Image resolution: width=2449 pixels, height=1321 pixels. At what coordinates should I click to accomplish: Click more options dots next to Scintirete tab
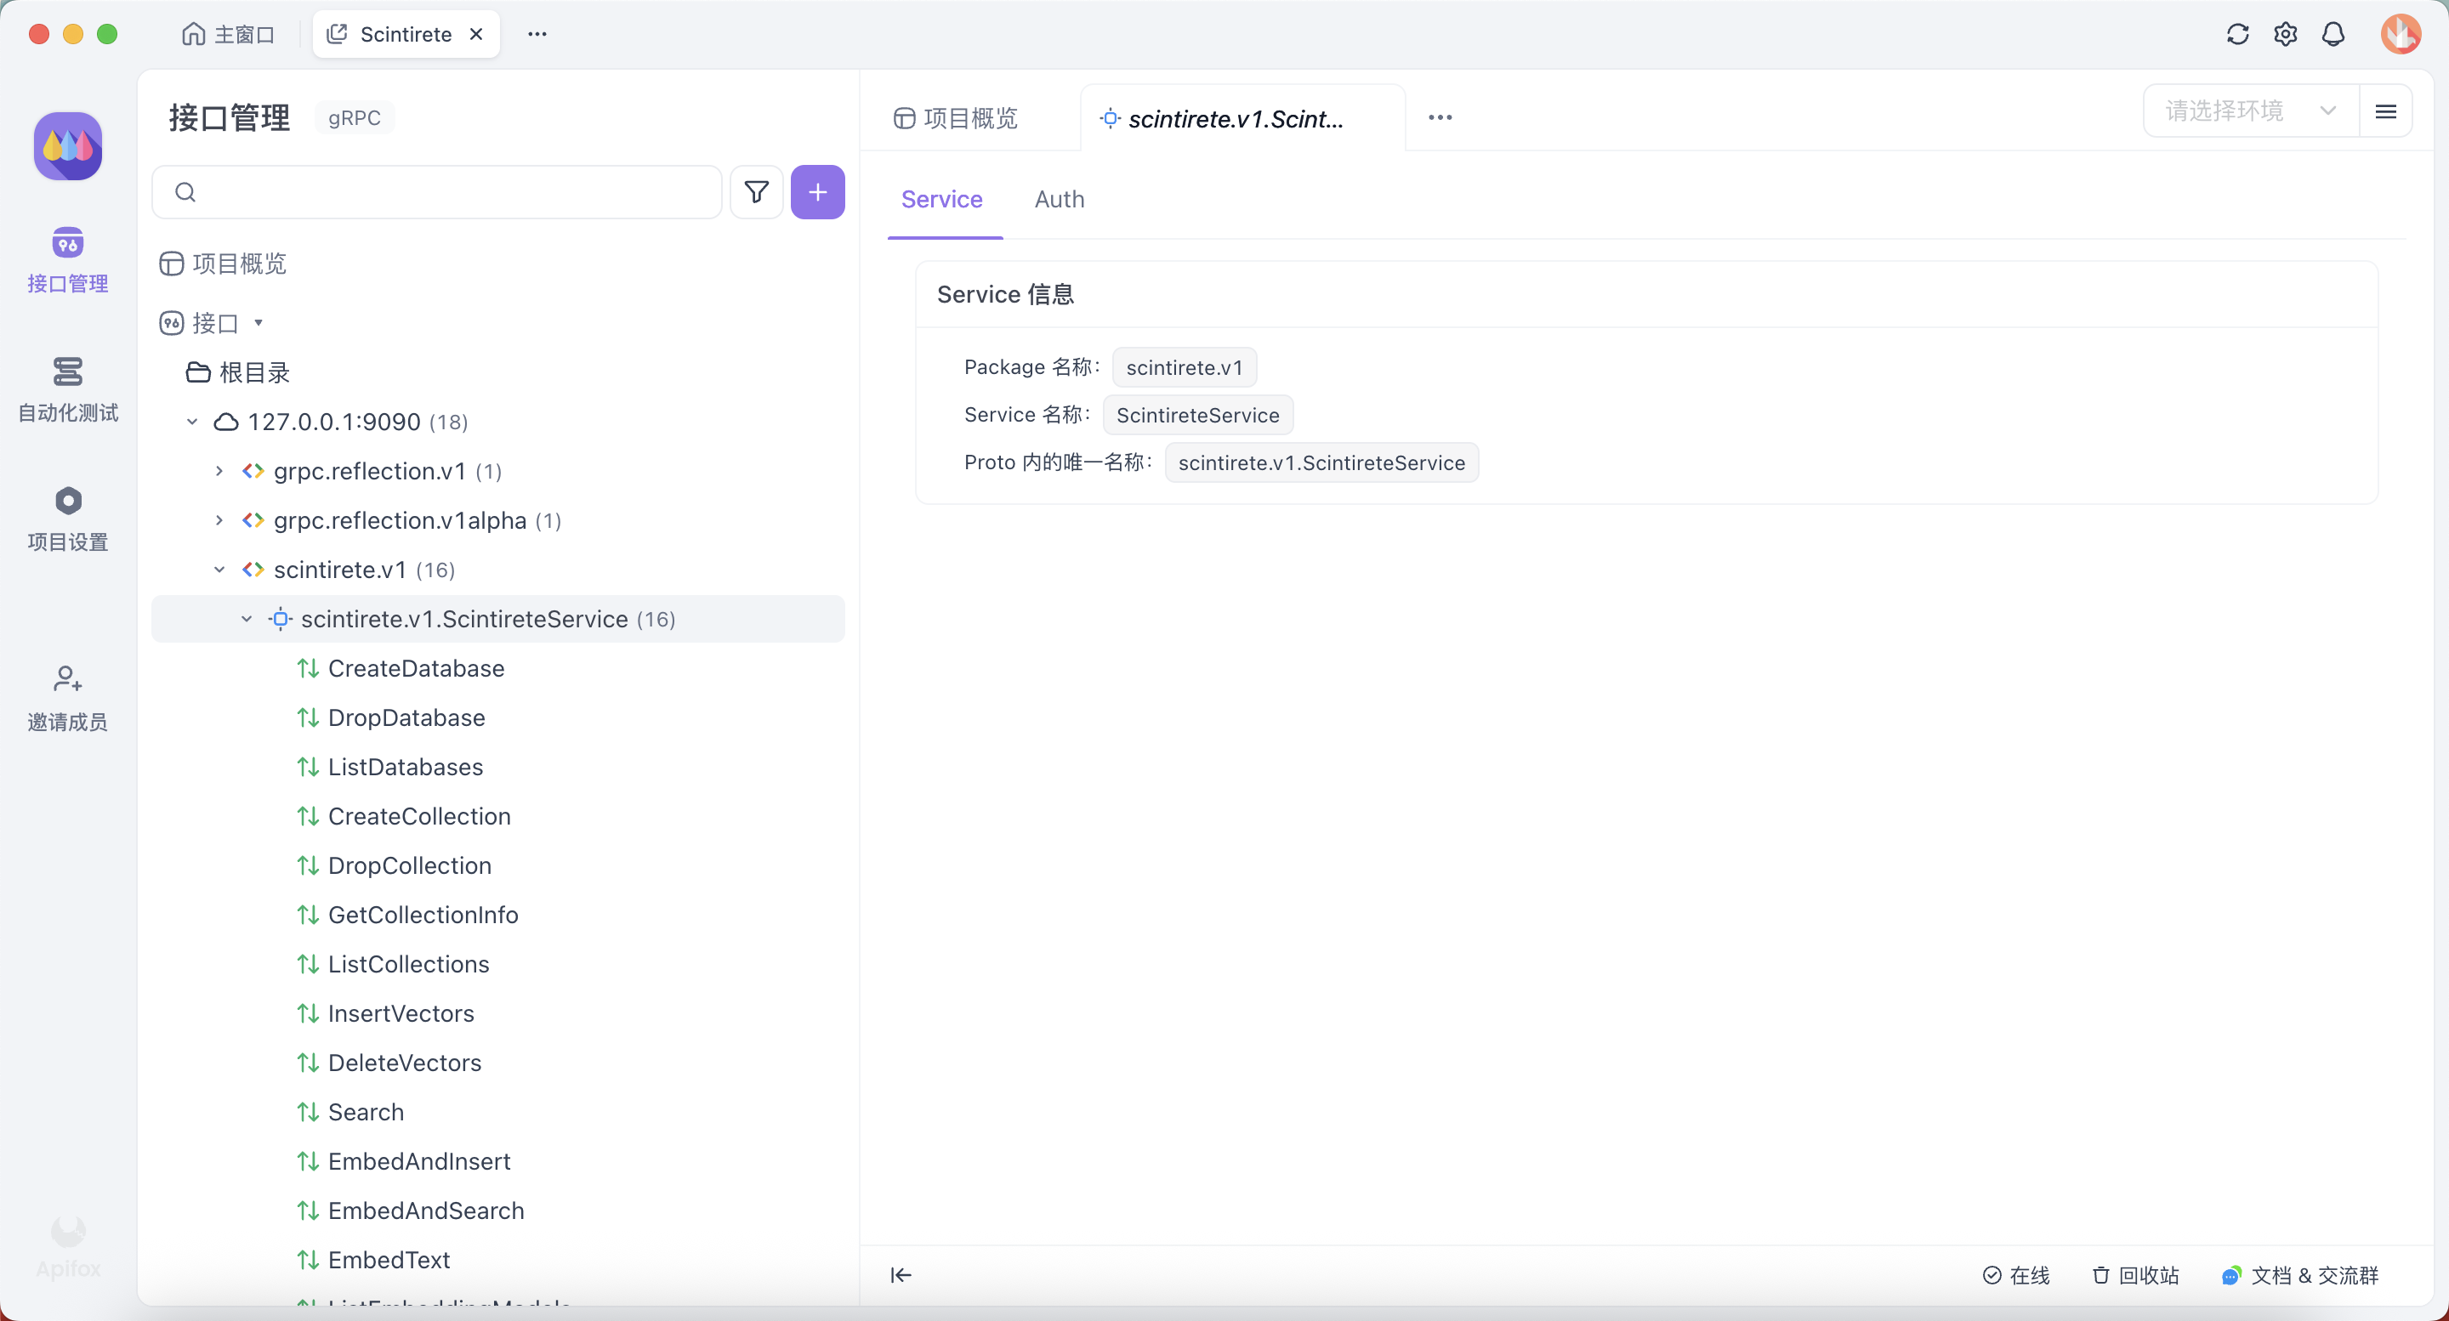pyautogui.click(x=537, y=34)
